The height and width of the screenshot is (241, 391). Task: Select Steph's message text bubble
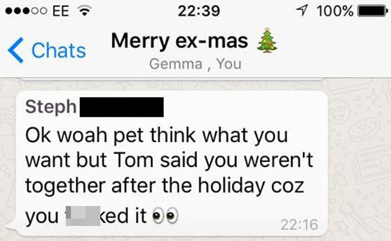coord(172,163)
